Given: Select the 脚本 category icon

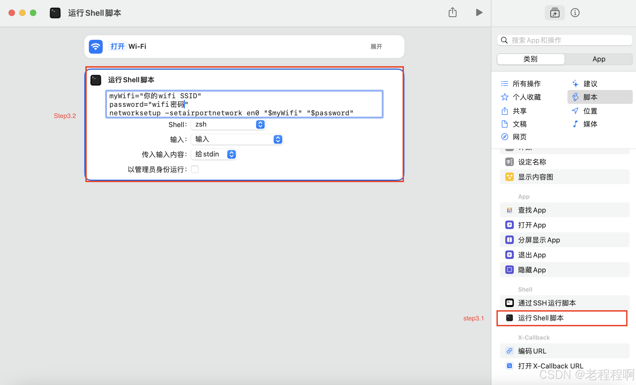Looking at the screenshot, I should 575,97.
